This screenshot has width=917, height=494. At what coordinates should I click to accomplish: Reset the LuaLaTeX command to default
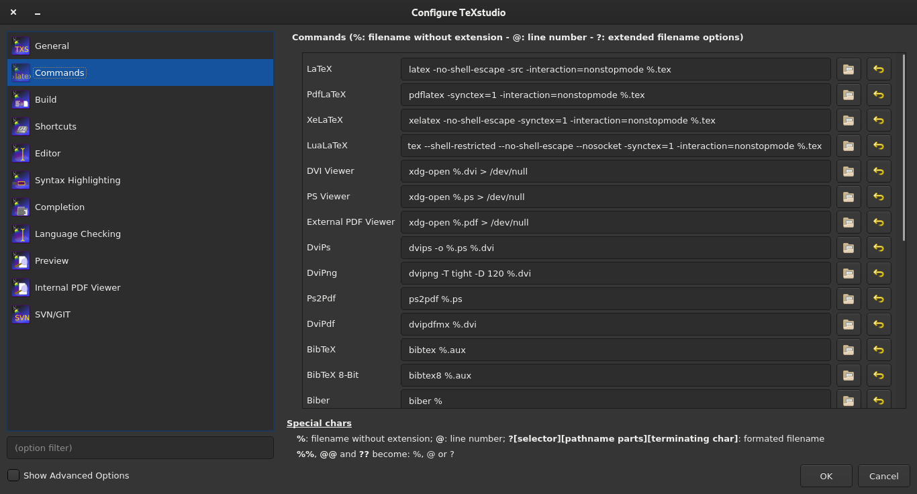pos(879,146)
